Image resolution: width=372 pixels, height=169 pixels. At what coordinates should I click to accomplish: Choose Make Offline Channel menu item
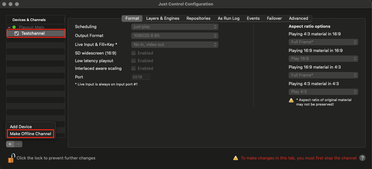click(31, 134)
